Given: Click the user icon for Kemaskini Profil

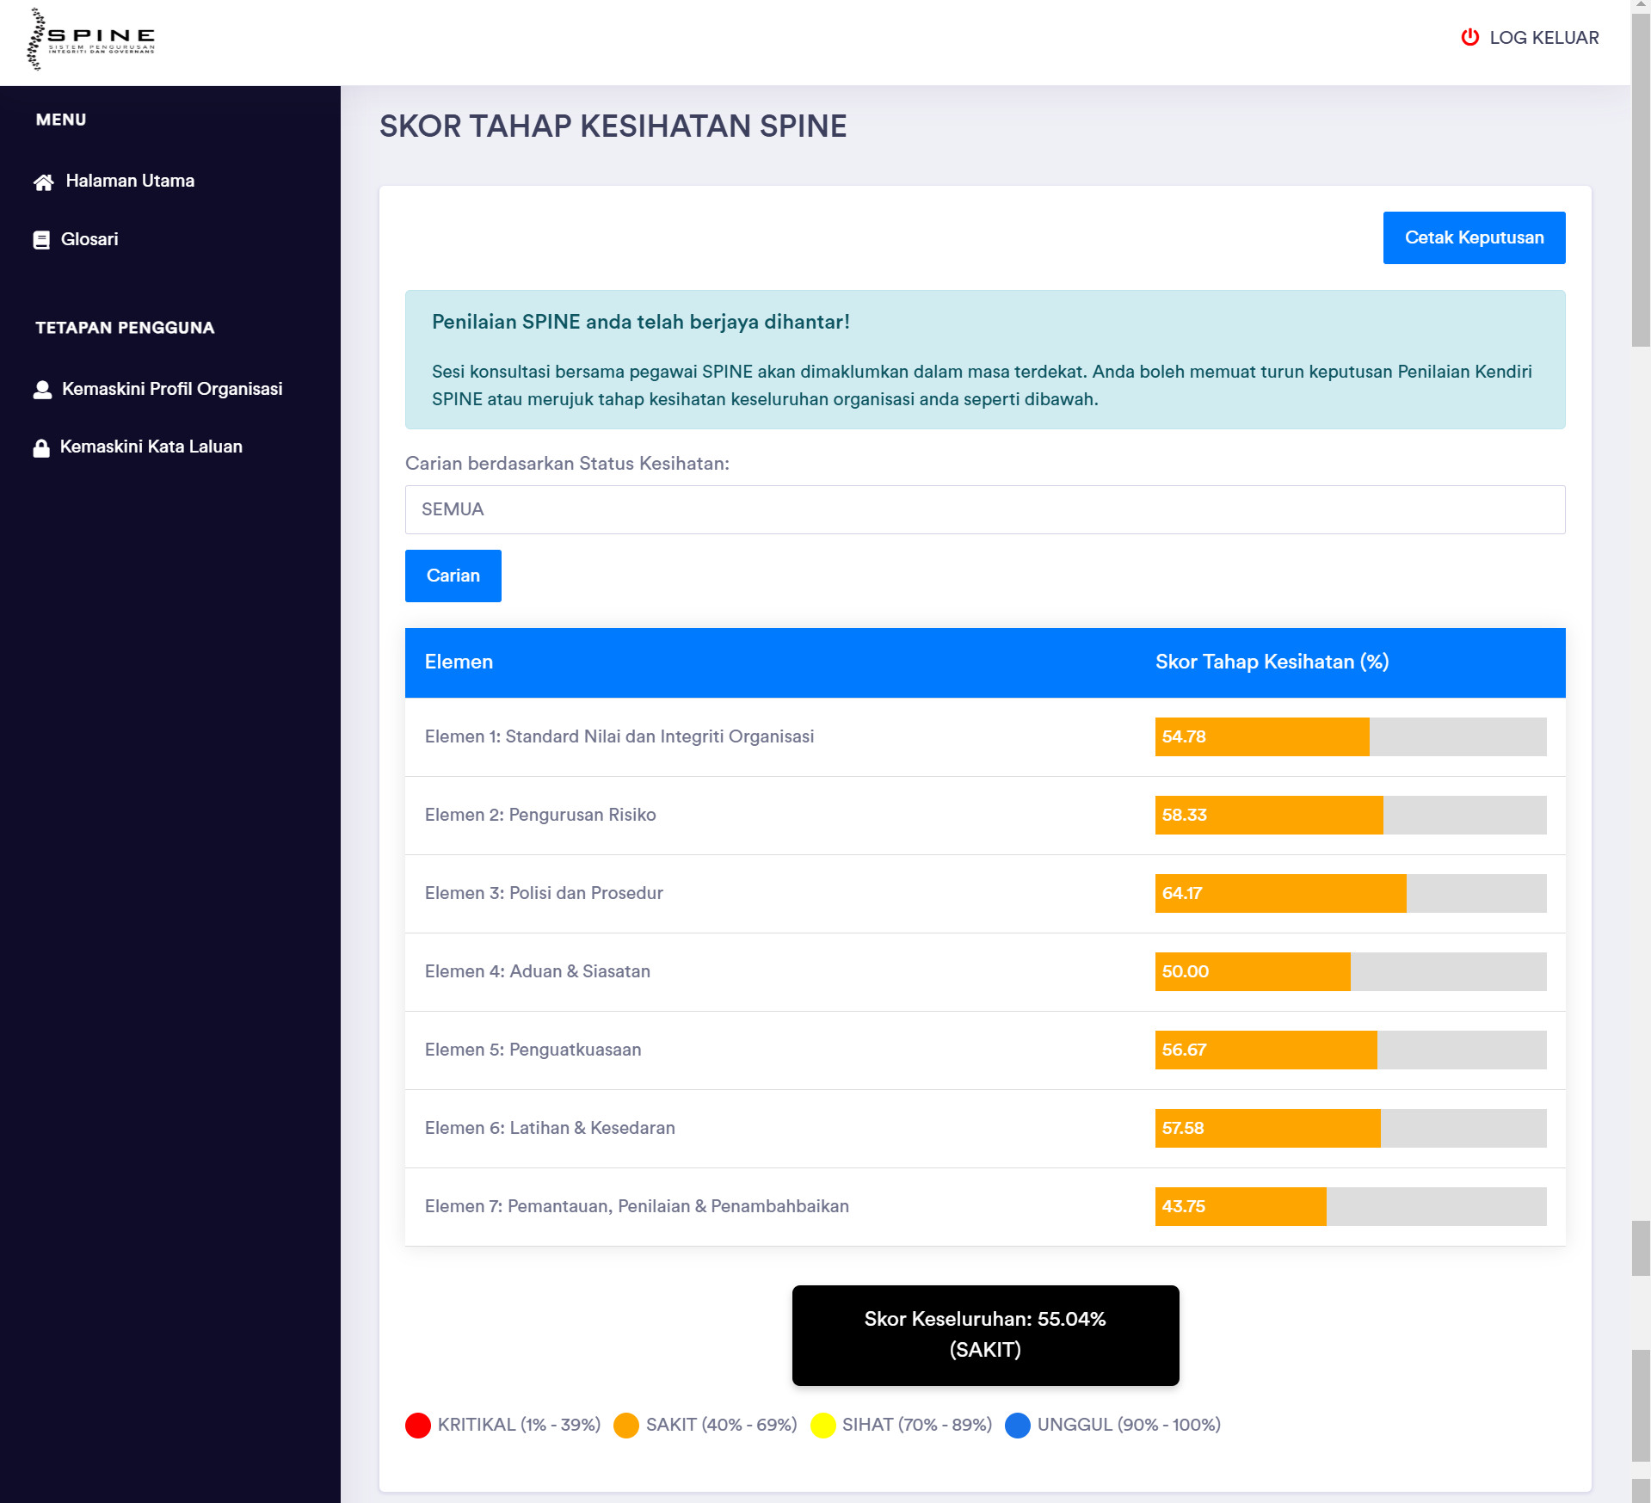Looking at the screenshot, I should pos(42,390).
